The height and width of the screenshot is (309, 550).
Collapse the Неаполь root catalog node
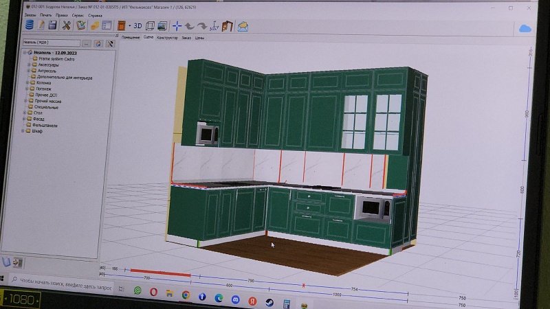click(23, 53)
